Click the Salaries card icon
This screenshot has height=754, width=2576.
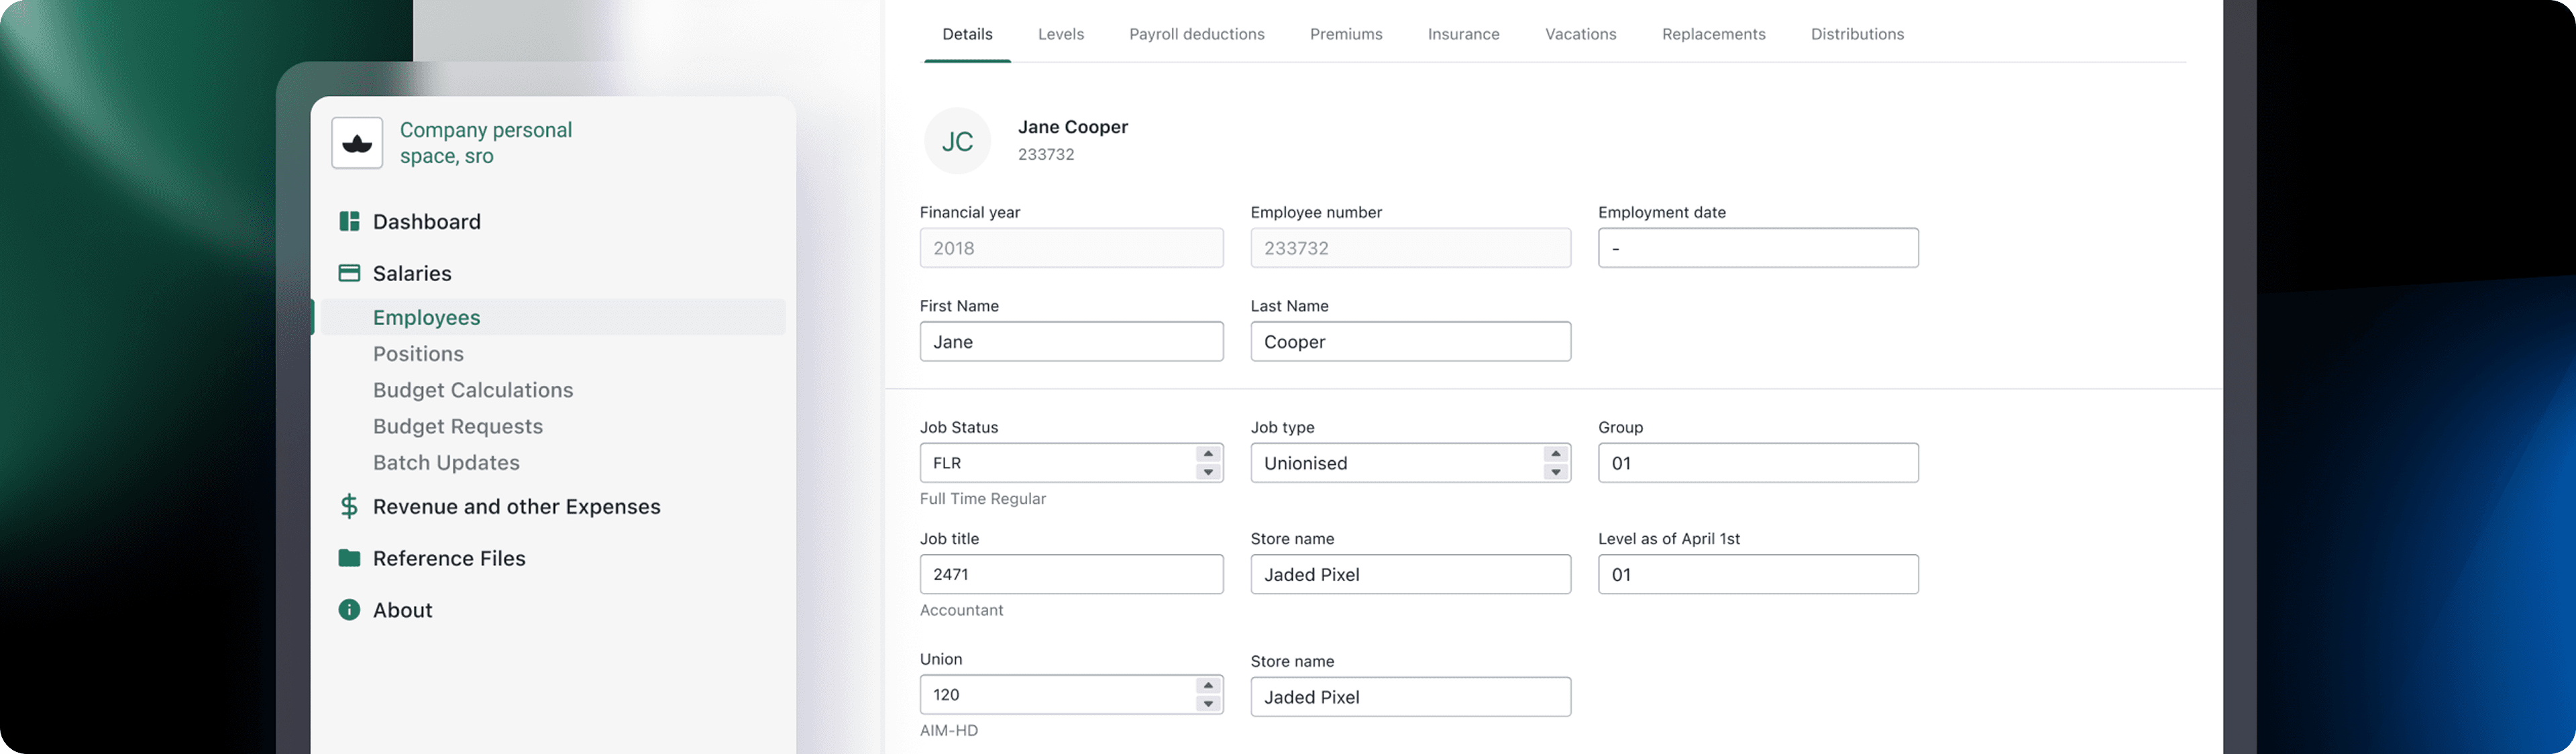349,272
